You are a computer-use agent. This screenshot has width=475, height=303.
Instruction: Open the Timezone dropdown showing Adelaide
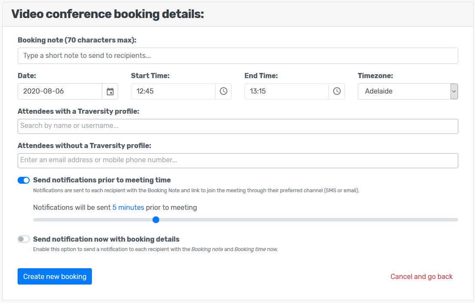click(x=403, y=91)
